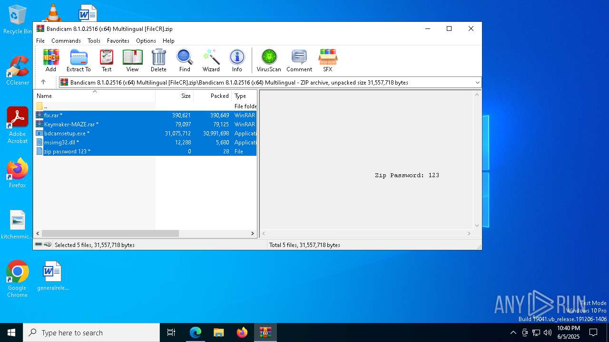
Task: Open the notification center icon
Action: (593, 332)
